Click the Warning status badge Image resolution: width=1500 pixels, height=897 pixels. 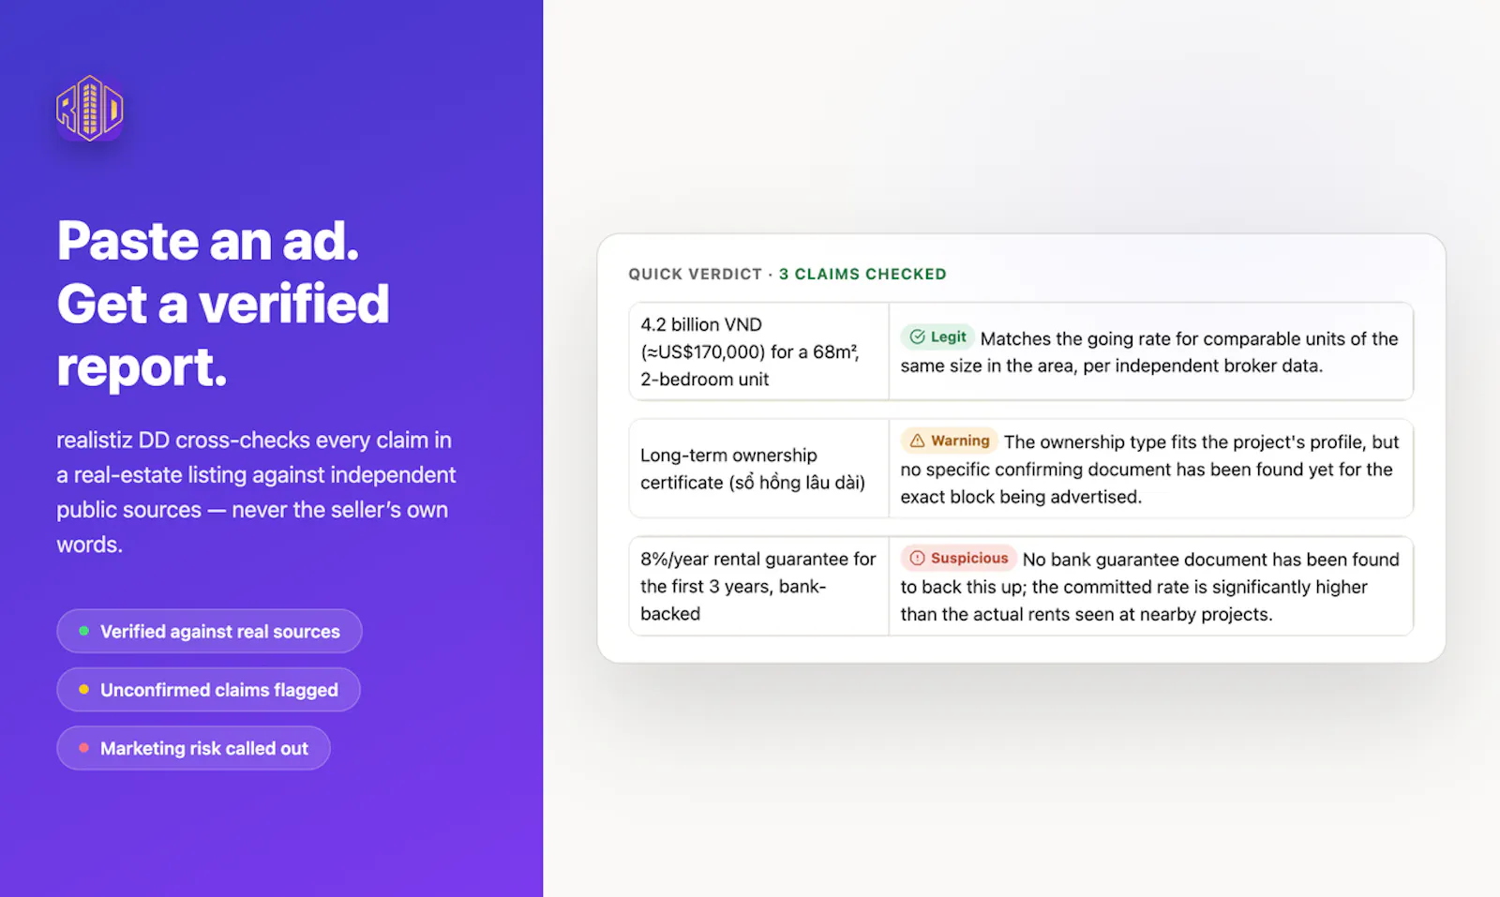tap(949, 441)
